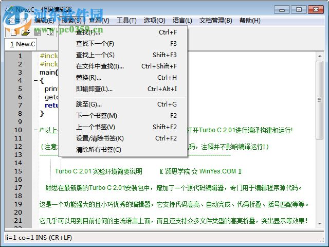Click the comment text on line 19

(x=174, y=204)
